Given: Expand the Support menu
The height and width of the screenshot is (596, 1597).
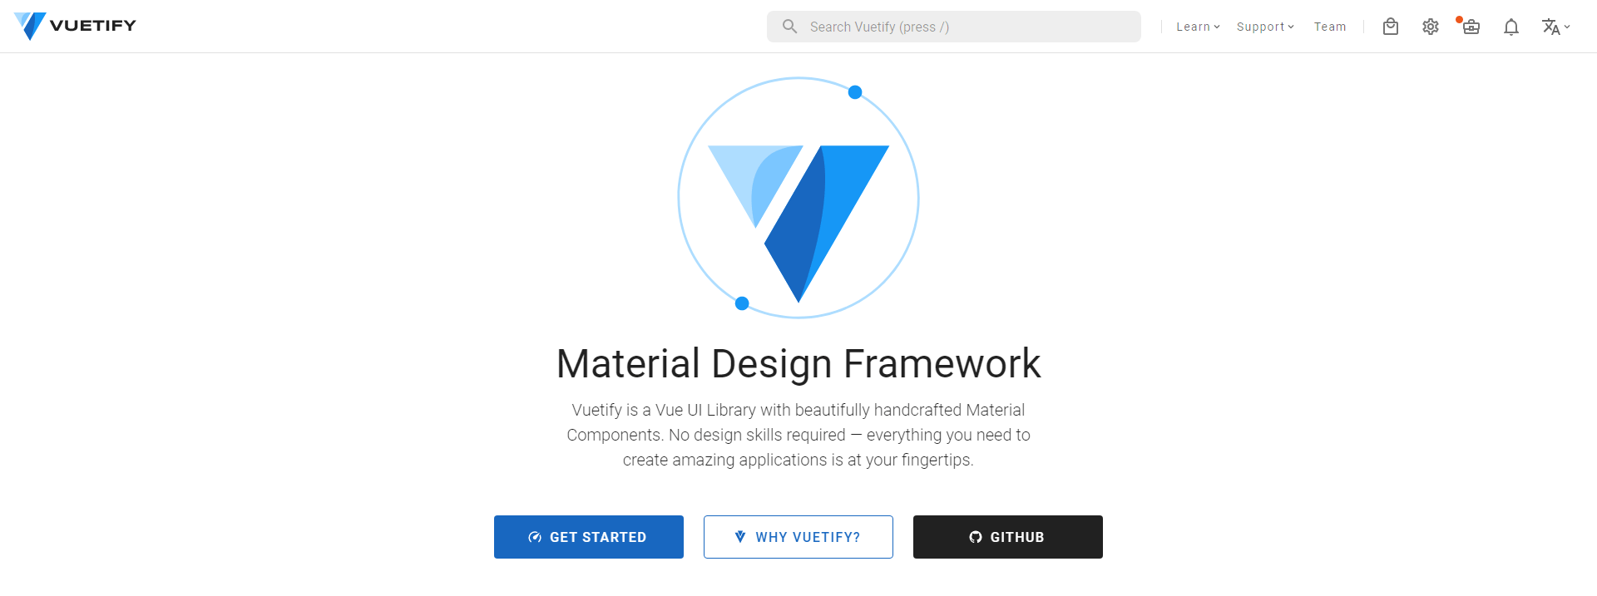Looking at the screenshot, I should (x=1265, y=27).
